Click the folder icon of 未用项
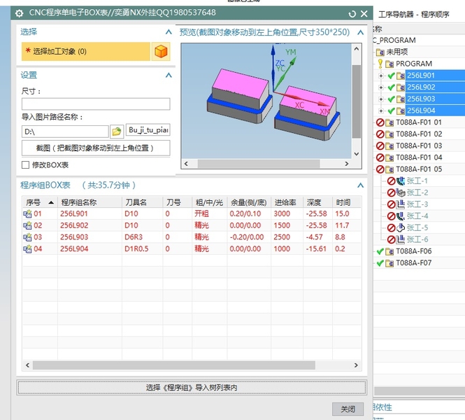 click(x=380, y=52)
